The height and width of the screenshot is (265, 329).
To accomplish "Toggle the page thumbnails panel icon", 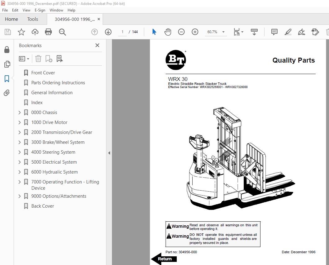I will click(7, 64).
